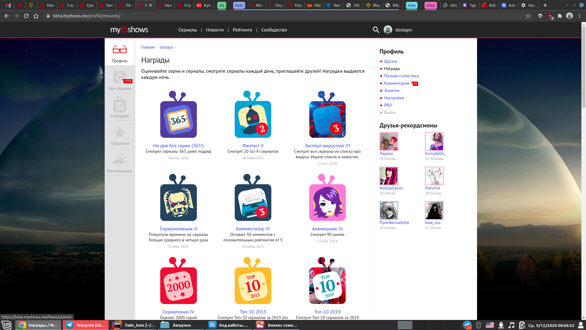Image resolution: width=586 pixels, height=330 pixels.
Task: Open the Комментатор III printer badge
Action: 253,198
